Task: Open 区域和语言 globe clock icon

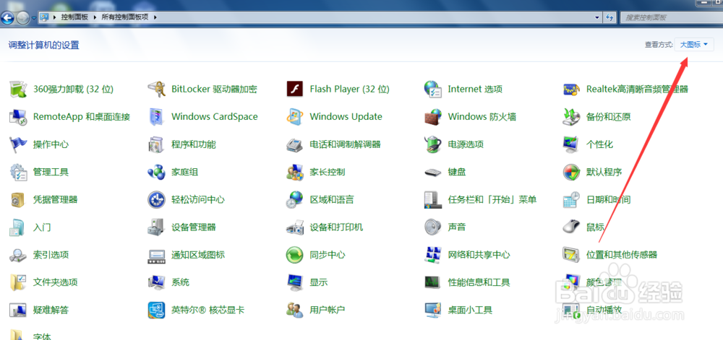Action: (295, 199)
